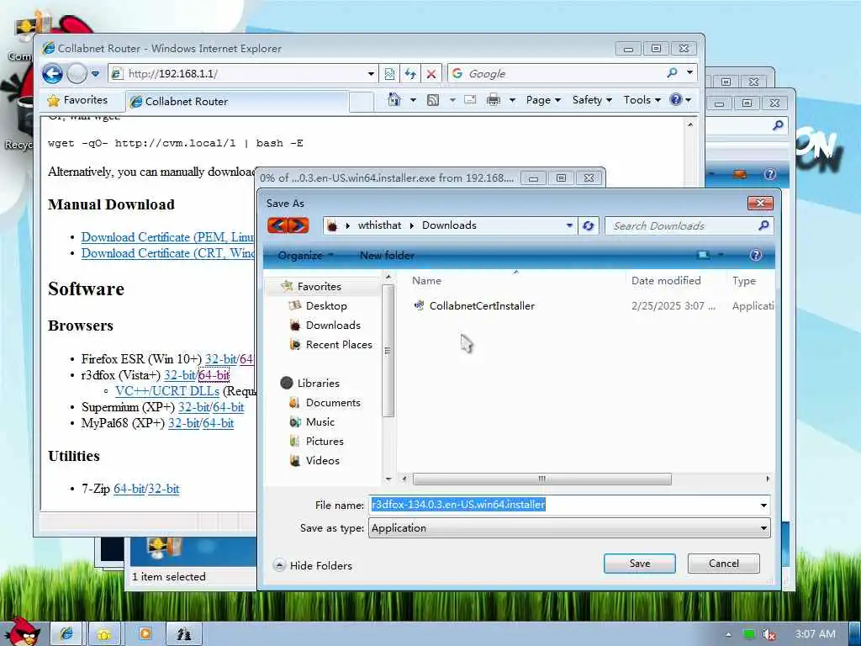Select the Collabnet Router tab
Screen dimensions: 861x646
tap(237, 102)
